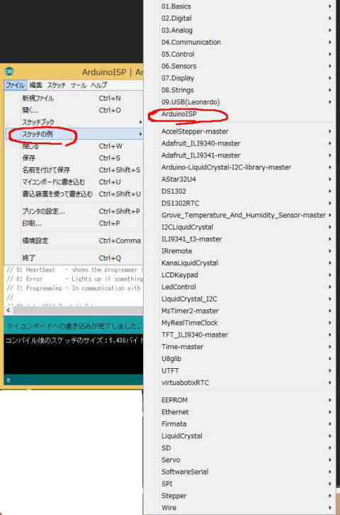
Task: Expand the 04.Communication examples submenu
Action: (246, 42)
